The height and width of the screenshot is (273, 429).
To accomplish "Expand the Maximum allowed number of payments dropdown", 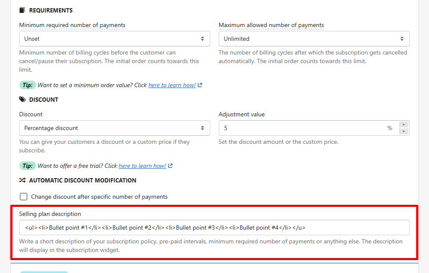I will point(314,39).
